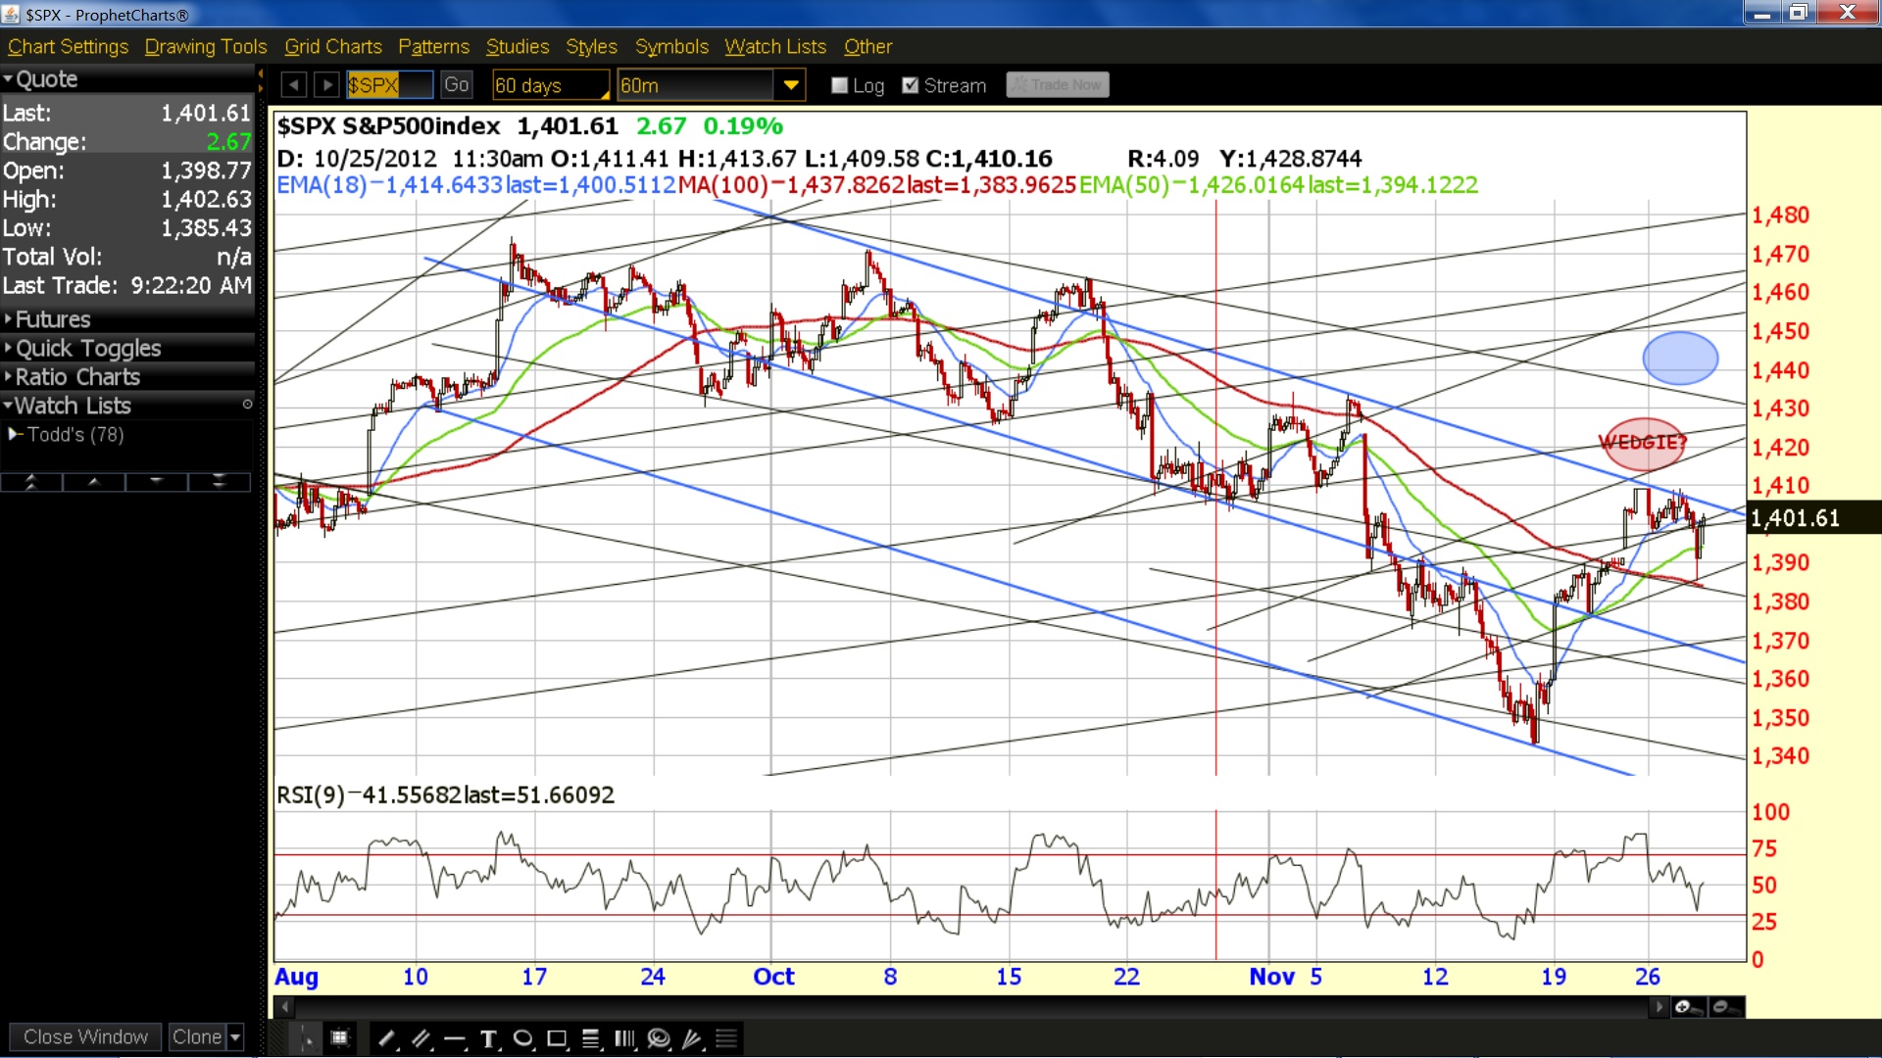
Task: Uncheck the Stream checkbox
Action: point(911,85)
